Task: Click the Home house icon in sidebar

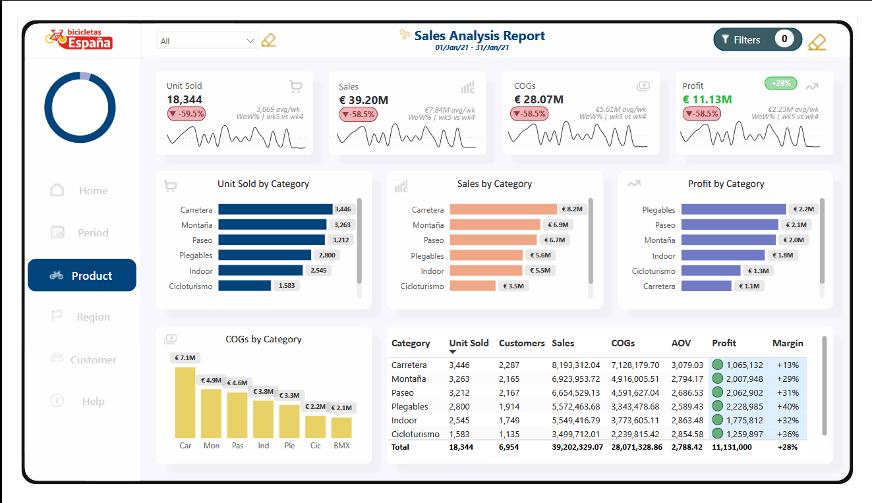Action: click(57, 190)
